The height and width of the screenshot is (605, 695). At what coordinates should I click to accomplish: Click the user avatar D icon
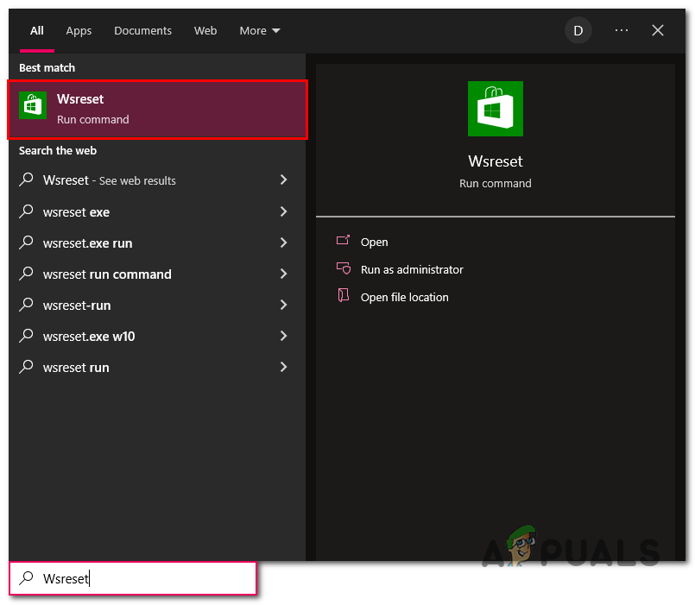point(578,30)
